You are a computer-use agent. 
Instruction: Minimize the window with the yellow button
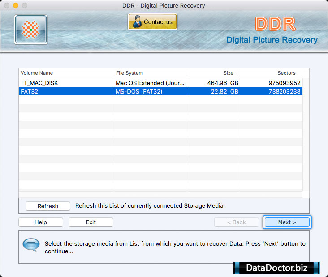click(x=16, y=5)
